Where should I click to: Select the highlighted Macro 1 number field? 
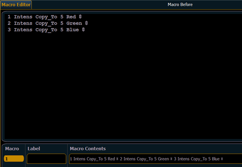point(14,159)
